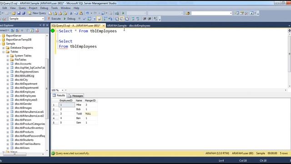Toggle IntelliSense Enabled button
The width and height of the screenshot is (291, 164).
99,19
